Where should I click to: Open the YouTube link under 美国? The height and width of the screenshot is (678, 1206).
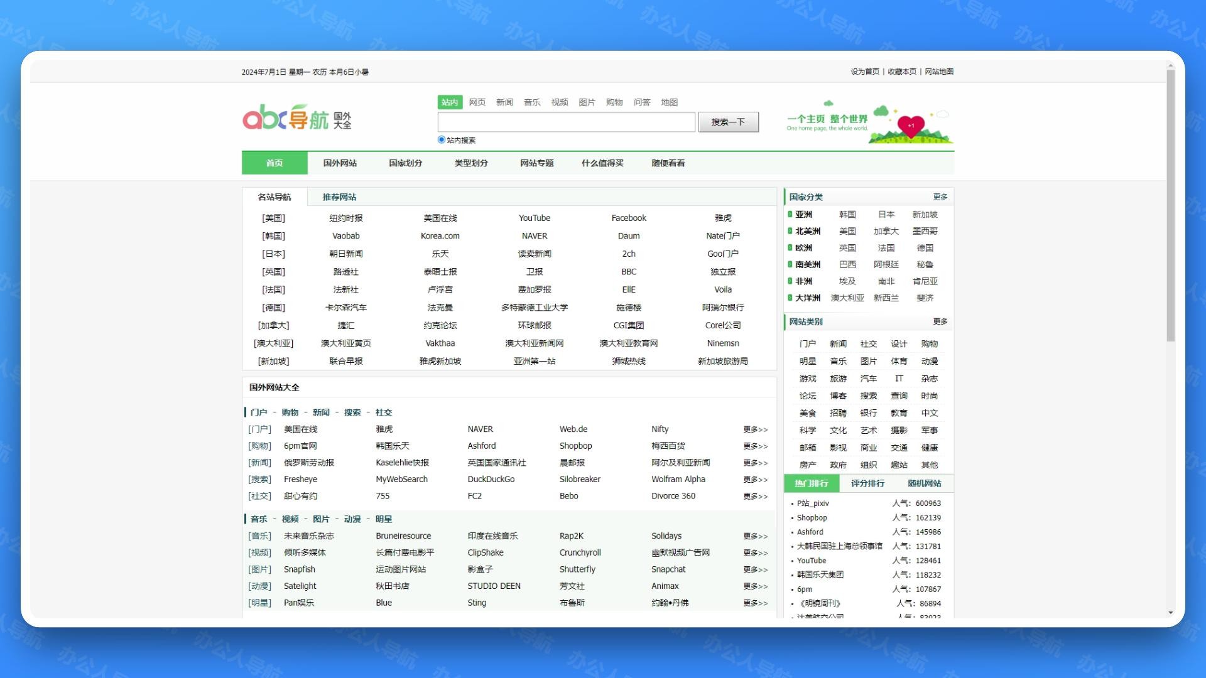point(534,218)
